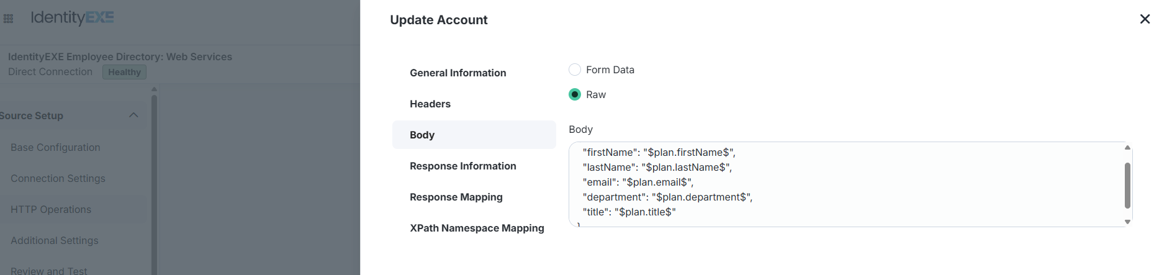Image resolution: width=1172 pixels, height=275 pixels.
Task: Select the Form Data radio button
Action: point(575,70)
